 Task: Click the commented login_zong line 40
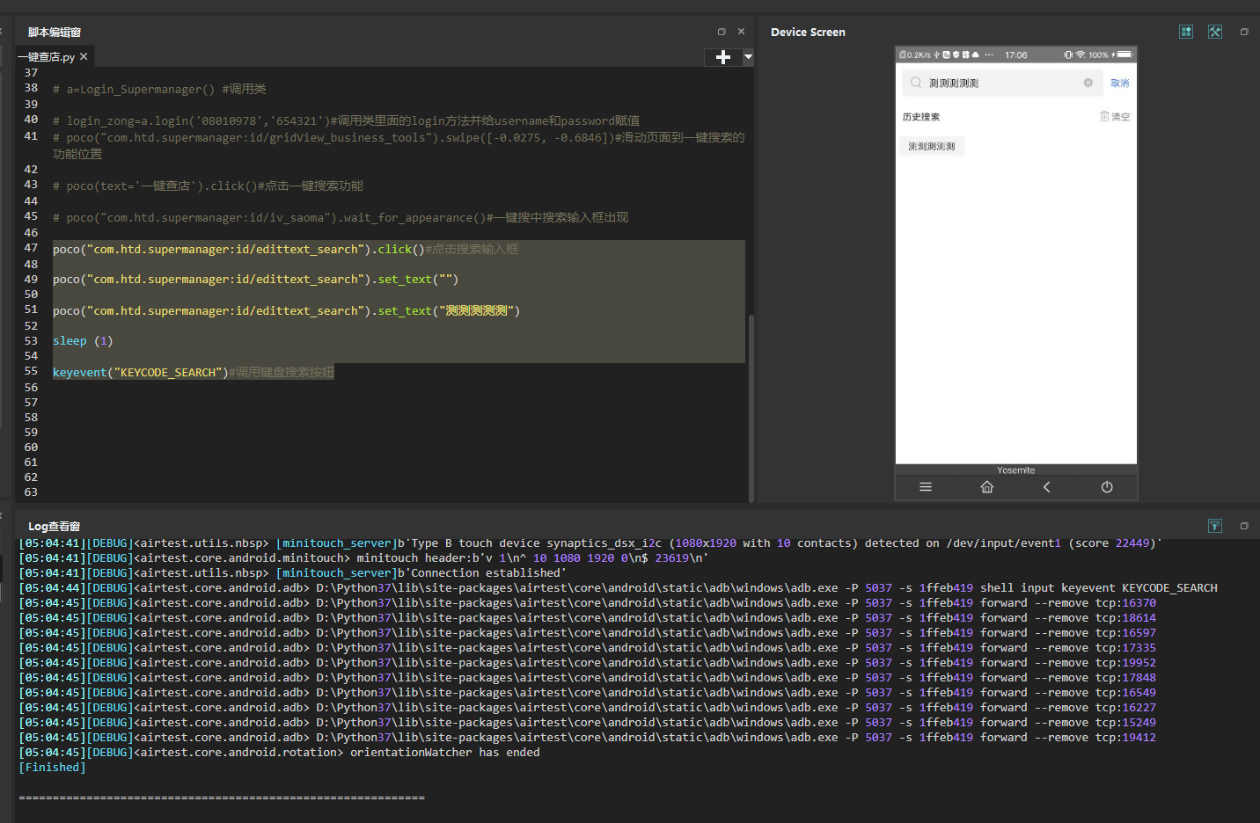click(x=346, y=121)
